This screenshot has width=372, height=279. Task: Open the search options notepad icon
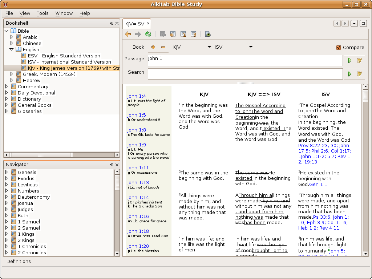click(x=359, y=74)
